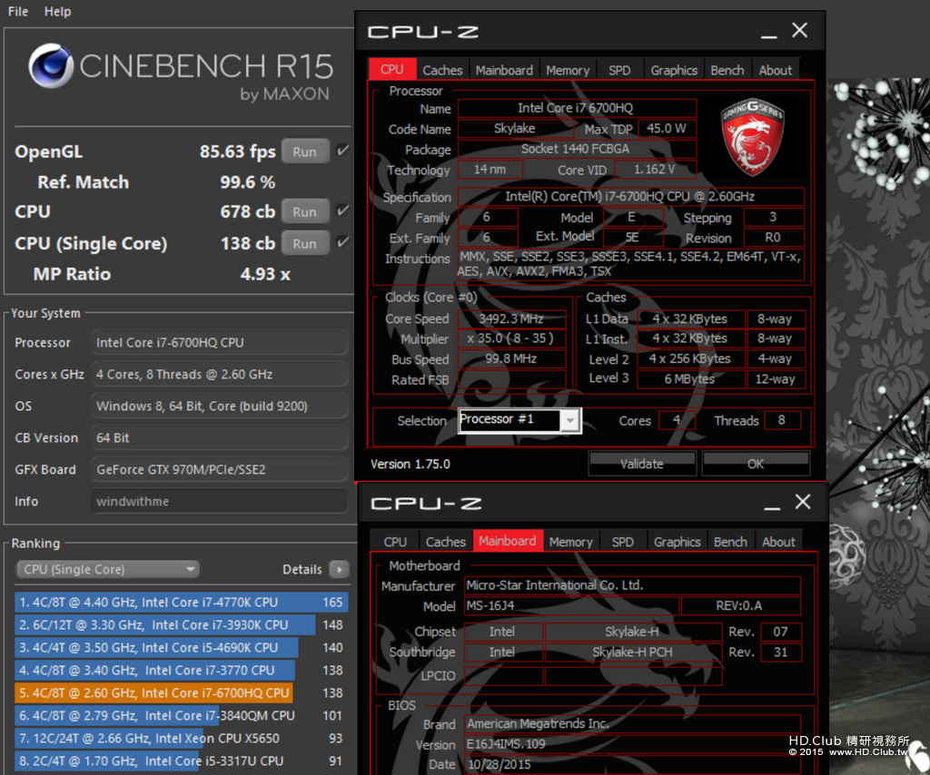The height and width of the screenshot is (775, 930).
Task: Select ranking row Intel Core i5-4690K CPU
Action: tap(181, 647)
